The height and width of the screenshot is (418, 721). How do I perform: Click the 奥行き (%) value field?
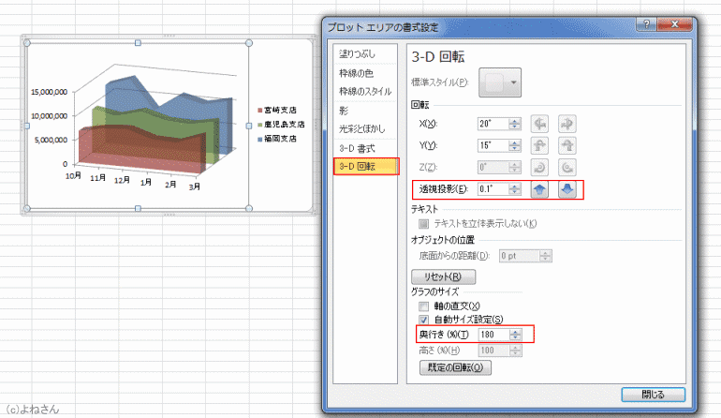click(x=493, y=335)
